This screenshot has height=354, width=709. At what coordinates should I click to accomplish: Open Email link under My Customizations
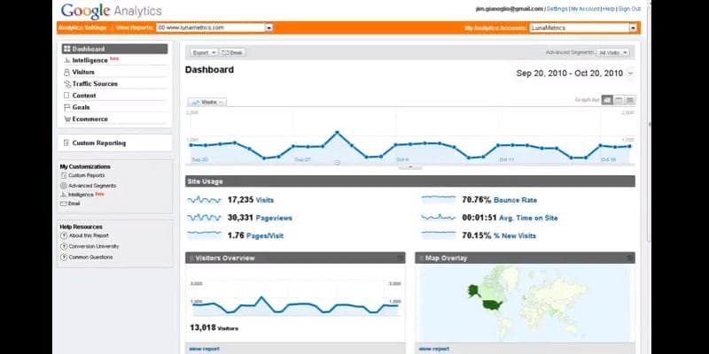coord(74,204)
